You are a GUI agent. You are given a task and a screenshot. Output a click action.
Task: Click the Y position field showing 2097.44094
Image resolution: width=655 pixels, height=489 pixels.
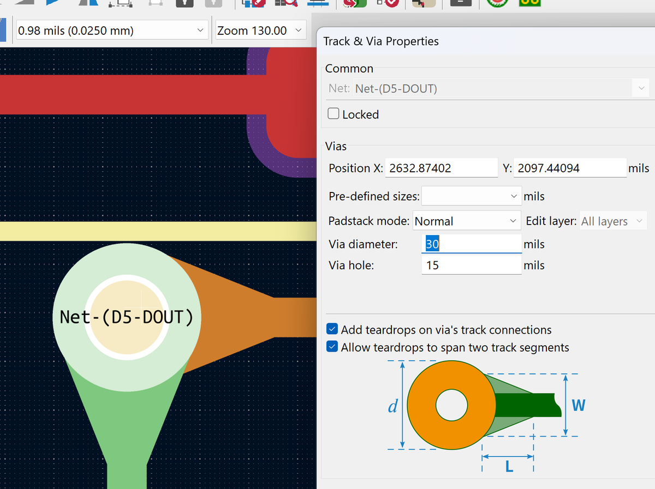click(570, 168)
